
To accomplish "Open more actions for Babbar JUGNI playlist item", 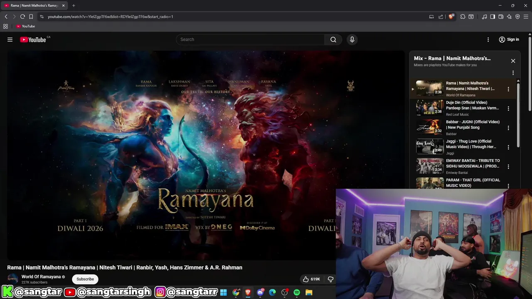I will (x=508, y=128).
